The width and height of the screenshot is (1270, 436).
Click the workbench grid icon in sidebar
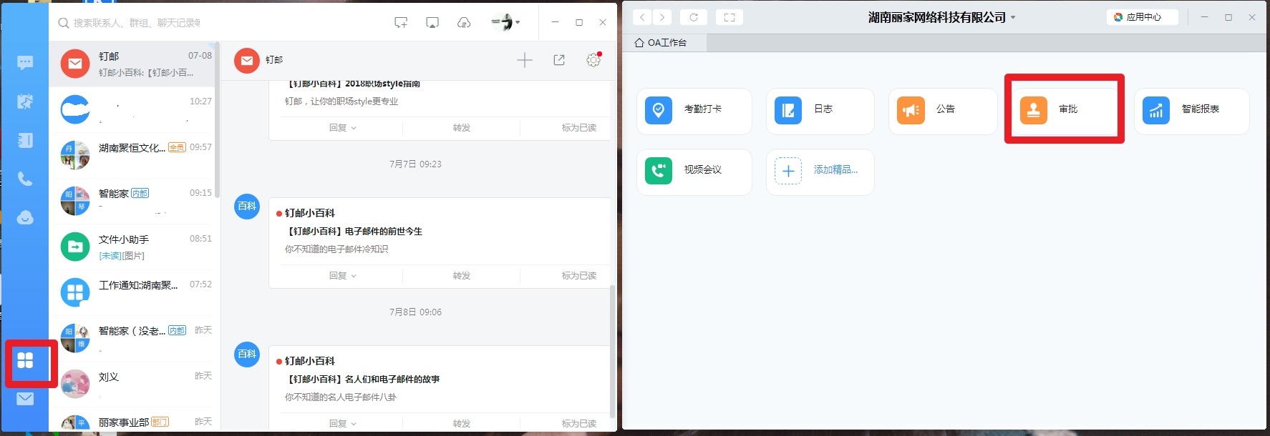pyautogui.click(x=25, y=360)
